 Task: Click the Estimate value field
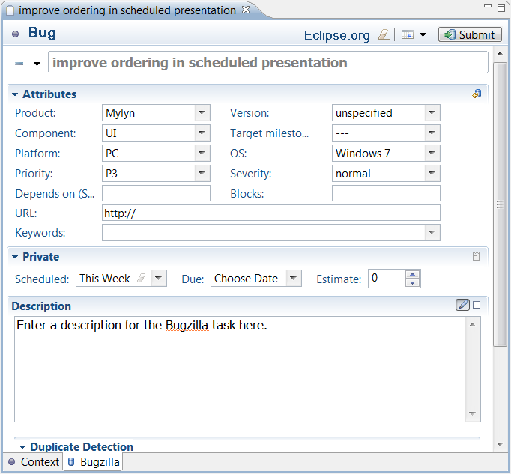click(387, 279)
